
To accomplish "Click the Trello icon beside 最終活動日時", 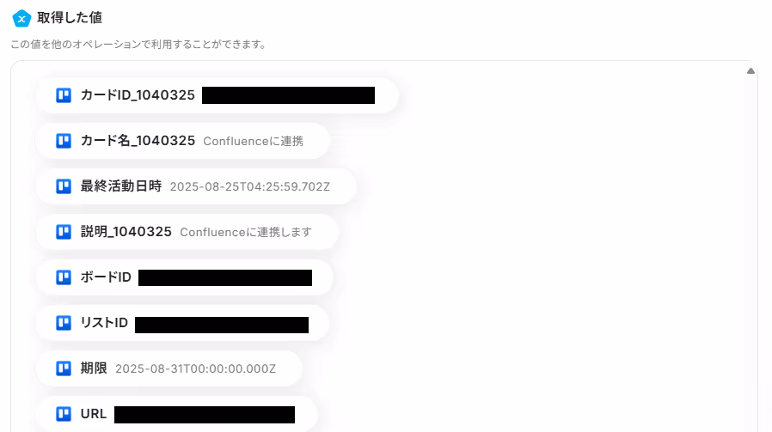I will click(64, 186).
